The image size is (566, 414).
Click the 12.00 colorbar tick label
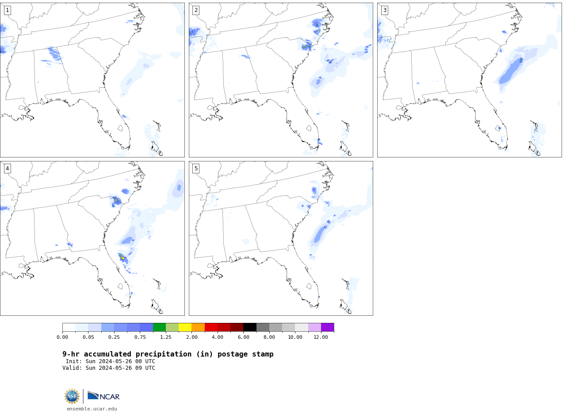point(321,337)
